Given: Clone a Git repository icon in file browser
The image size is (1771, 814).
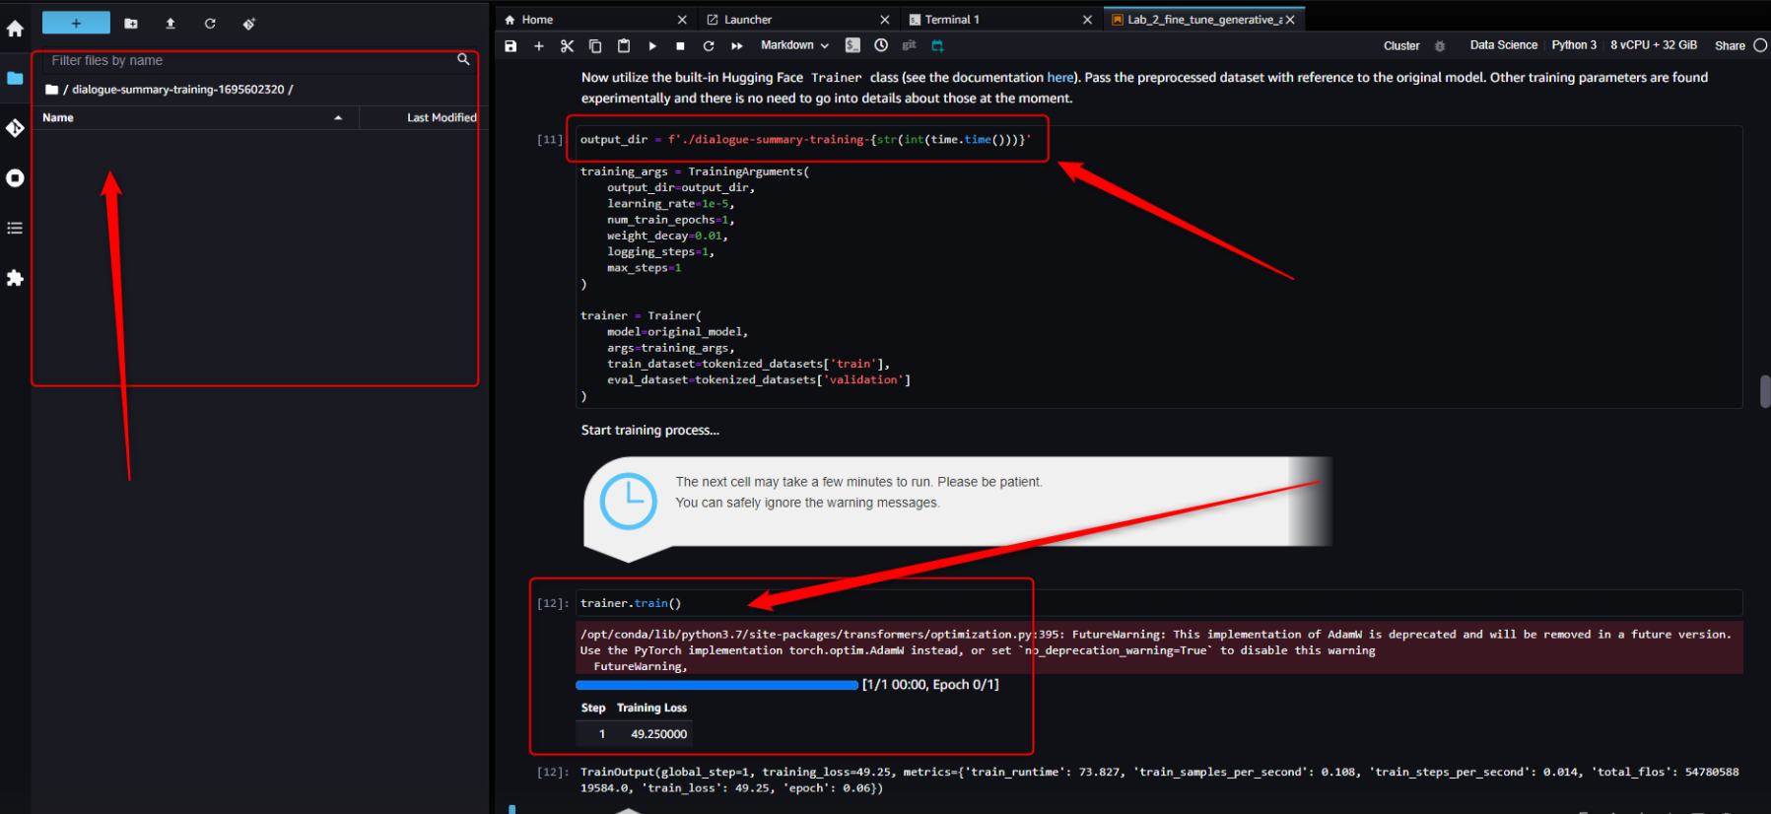Looking at the screenshot, I should pyautogui.click(x=249, y=24).
